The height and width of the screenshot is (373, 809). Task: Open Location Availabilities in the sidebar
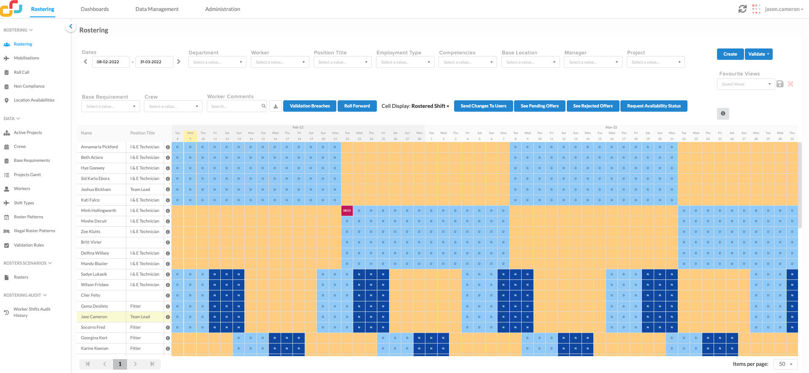click(x=34, y=100)
